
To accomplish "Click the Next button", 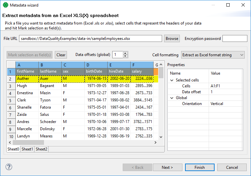I will click(x=167, y=167).
